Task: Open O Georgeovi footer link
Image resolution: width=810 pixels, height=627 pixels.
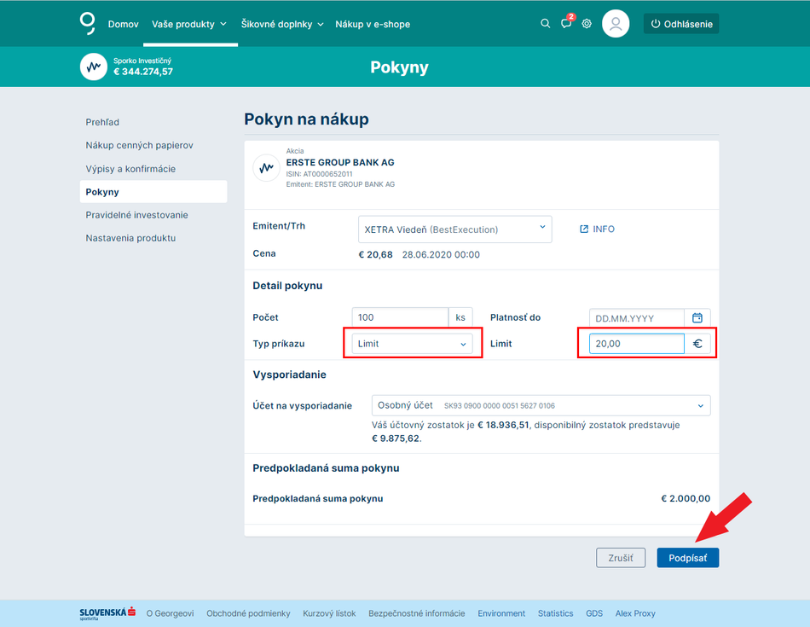Action: (170, 613)
